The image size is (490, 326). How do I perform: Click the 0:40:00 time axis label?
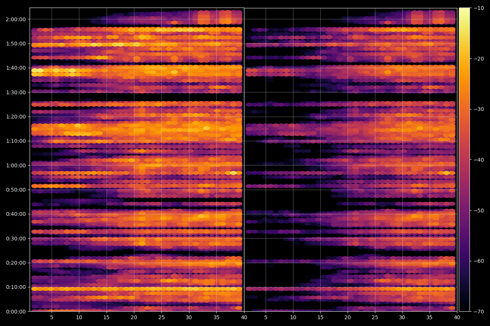pyautogui.click(x=16, y=214)
